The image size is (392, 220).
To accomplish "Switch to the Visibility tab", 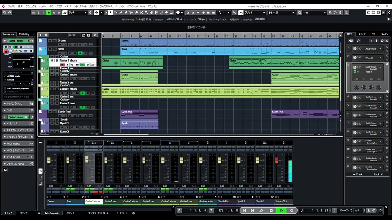I will [x=24, y=35].
